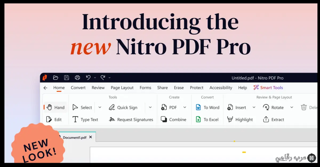Open the Erase ribbon tab
This screenshot has width=320, height=167.
coord(179,88)
